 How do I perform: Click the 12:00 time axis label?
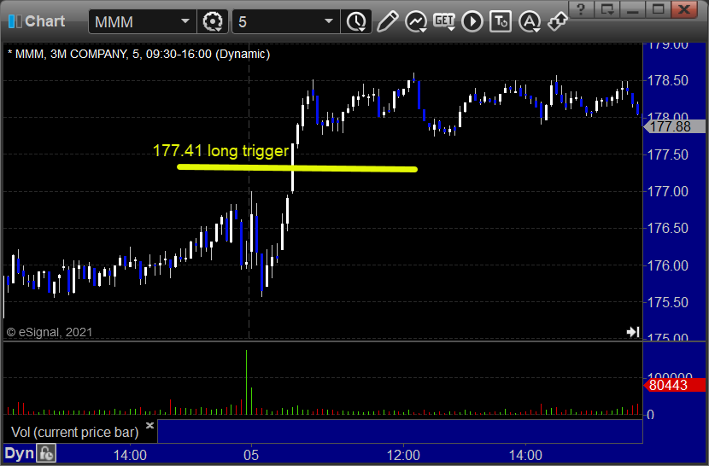click(403, 455)
